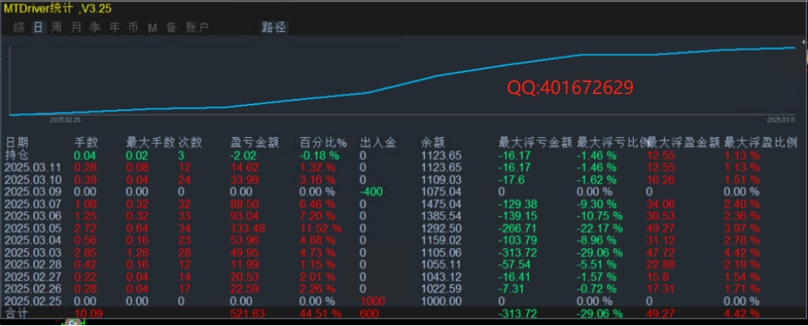
Task: Click the 最大浮盈比例 column header
Action: [x=761, y=142]
